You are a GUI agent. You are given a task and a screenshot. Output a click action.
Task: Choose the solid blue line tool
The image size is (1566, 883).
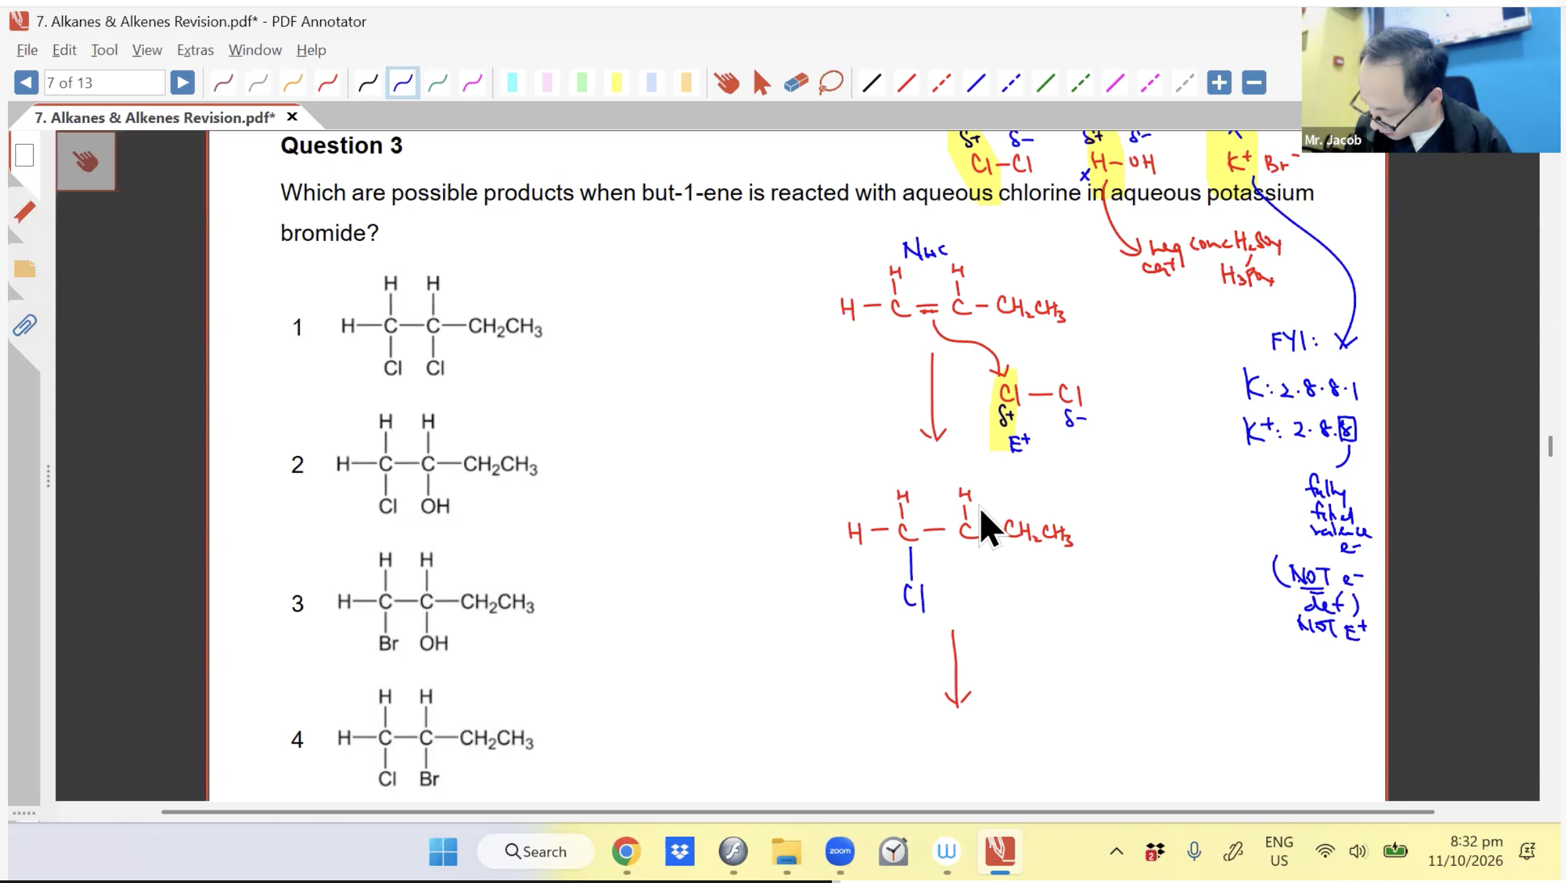click(x=976, y=82)
